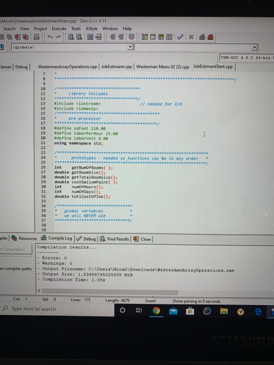Click the left scroll arrow in compile log
This screenshot has width=274, height=365.
click(x=39, y=291)
